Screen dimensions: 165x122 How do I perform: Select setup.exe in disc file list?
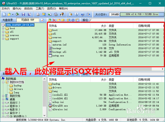point(56,56)
